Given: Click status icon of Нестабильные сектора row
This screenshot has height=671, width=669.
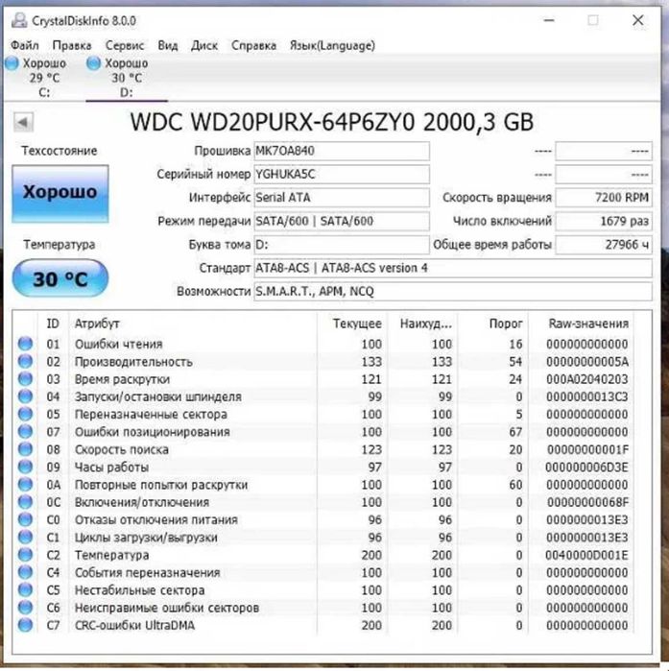Looking at the screenshot, I should [x=25, y=590].
